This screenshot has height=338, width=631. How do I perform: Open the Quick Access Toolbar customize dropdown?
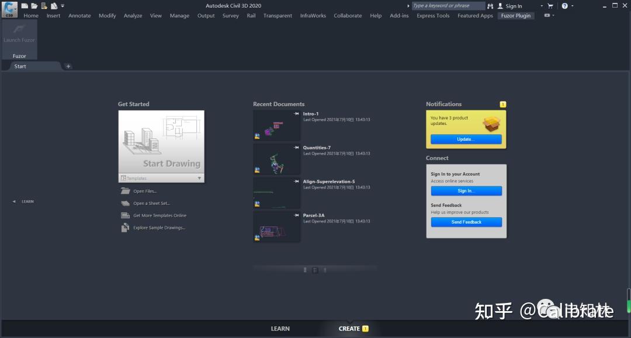(x=62, y=5)
